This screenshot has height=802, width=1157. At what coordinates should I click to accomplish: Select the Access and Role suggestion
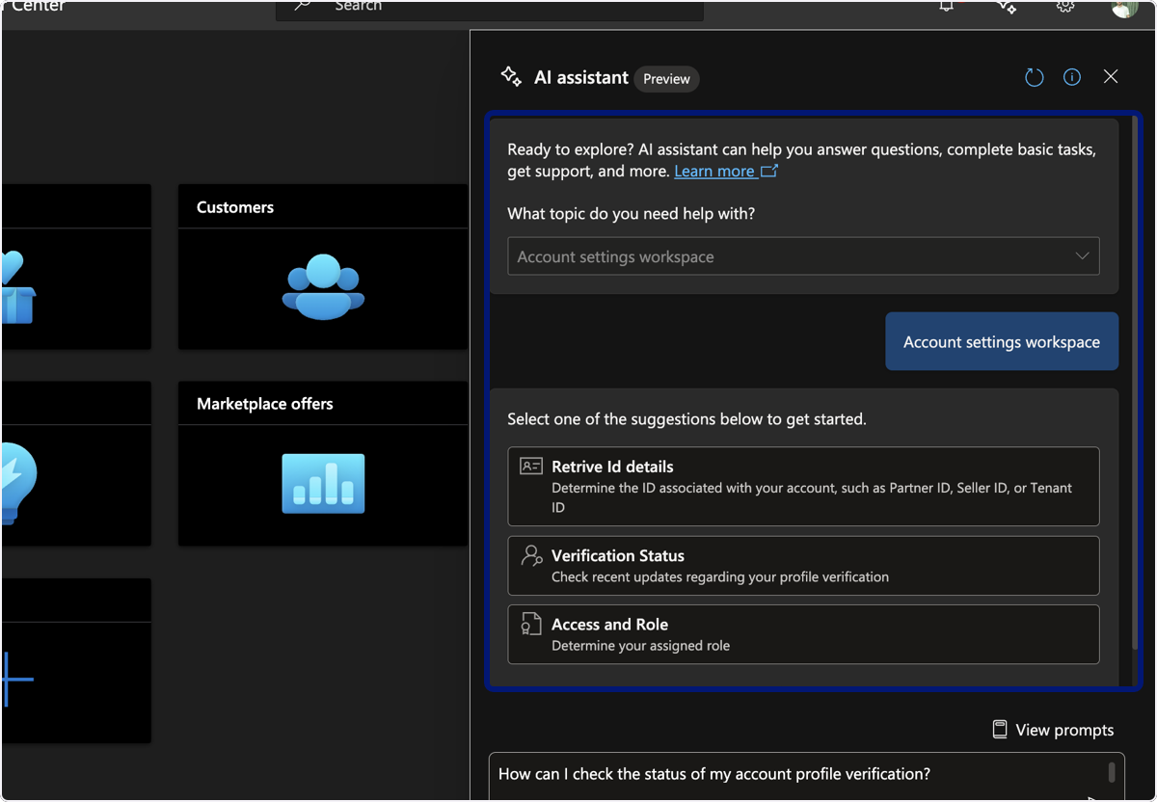[803, 634]
